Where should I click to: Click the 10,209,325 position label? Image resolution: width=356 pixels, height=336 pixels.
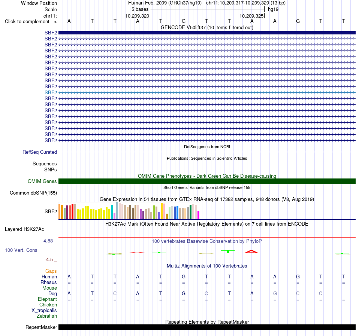[x=251, y=16]
